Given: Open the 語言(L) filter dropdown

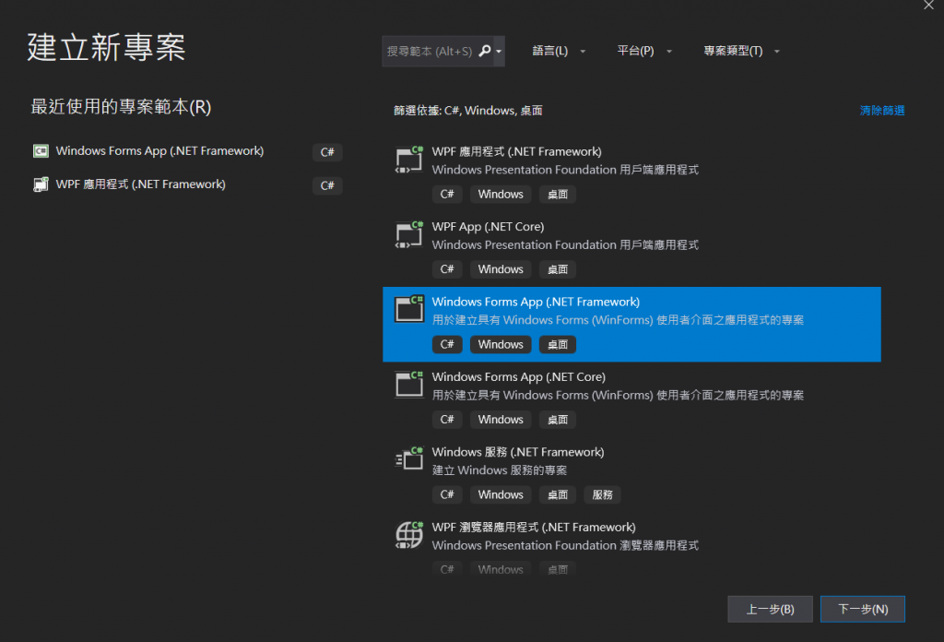Looking at the screenshot, I should 559,51.
